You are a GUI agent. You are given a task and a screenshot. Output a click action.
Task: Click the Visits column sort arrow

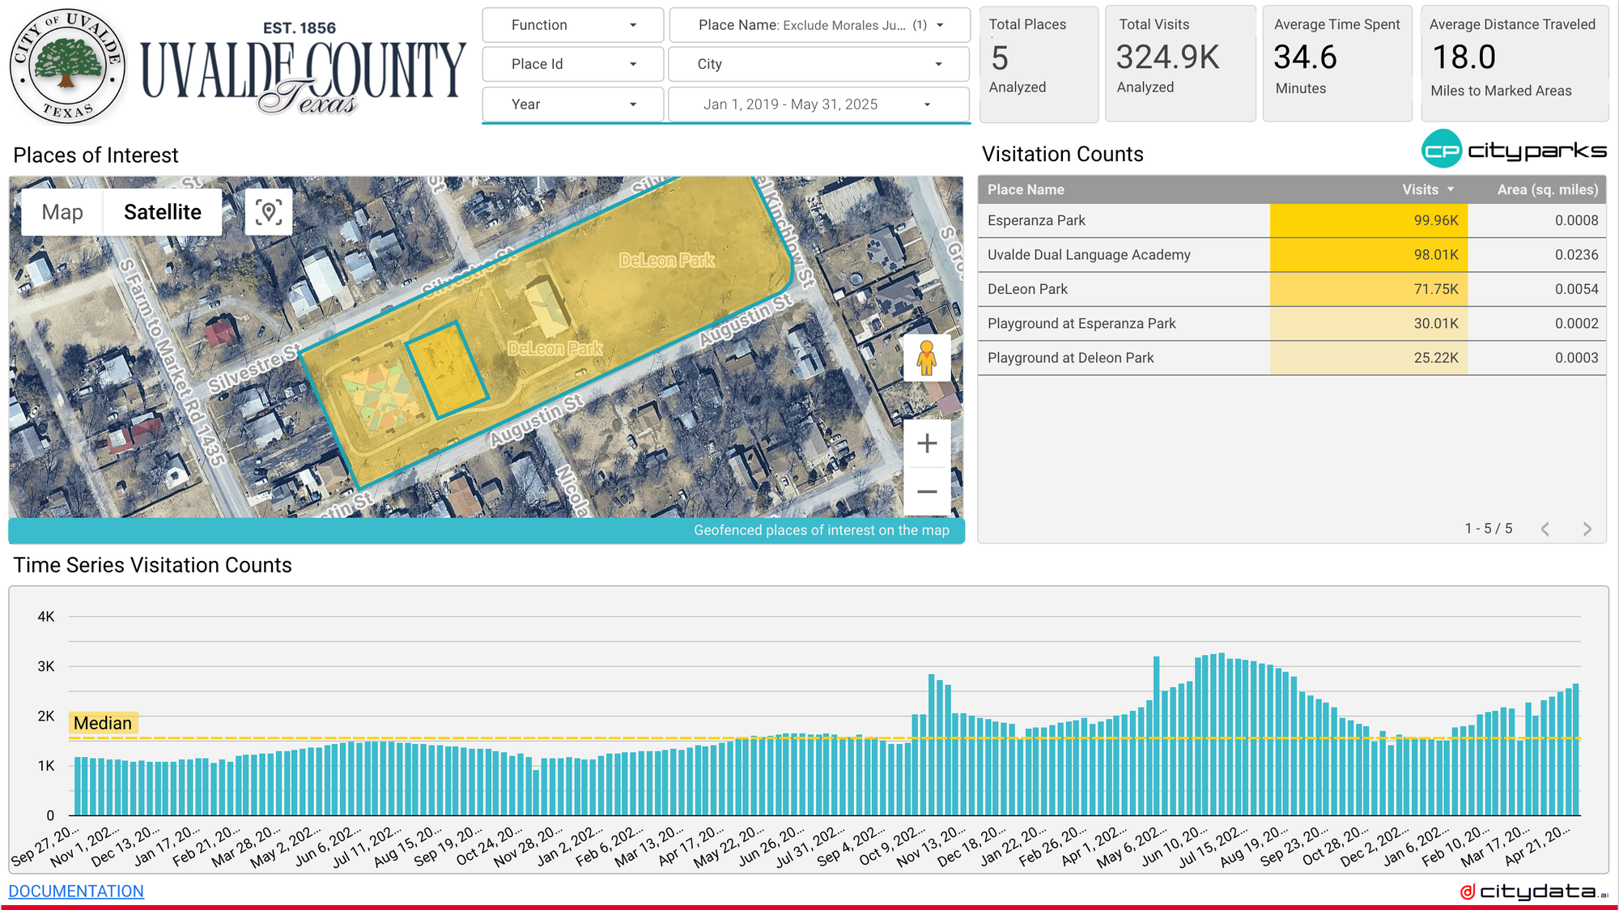1451,189
